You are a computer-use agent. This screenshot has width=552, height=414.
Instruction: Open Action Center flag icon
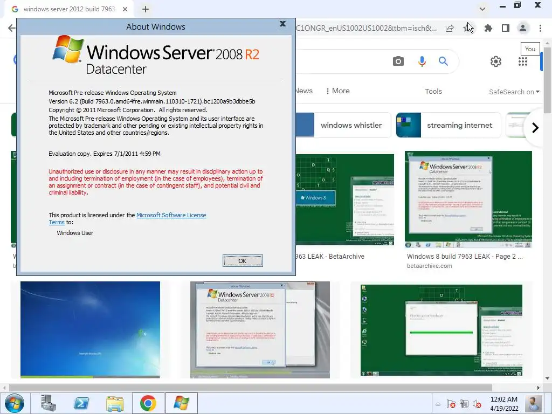coord(451,404)
